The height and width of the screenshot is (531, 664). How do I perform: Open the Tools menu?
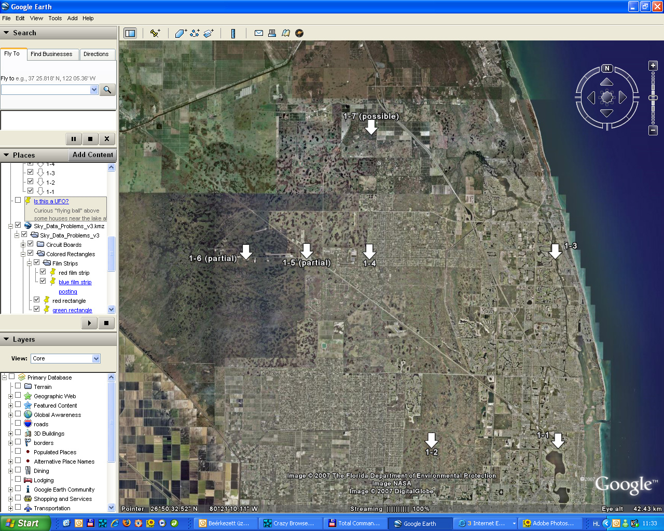click(55, 18)
